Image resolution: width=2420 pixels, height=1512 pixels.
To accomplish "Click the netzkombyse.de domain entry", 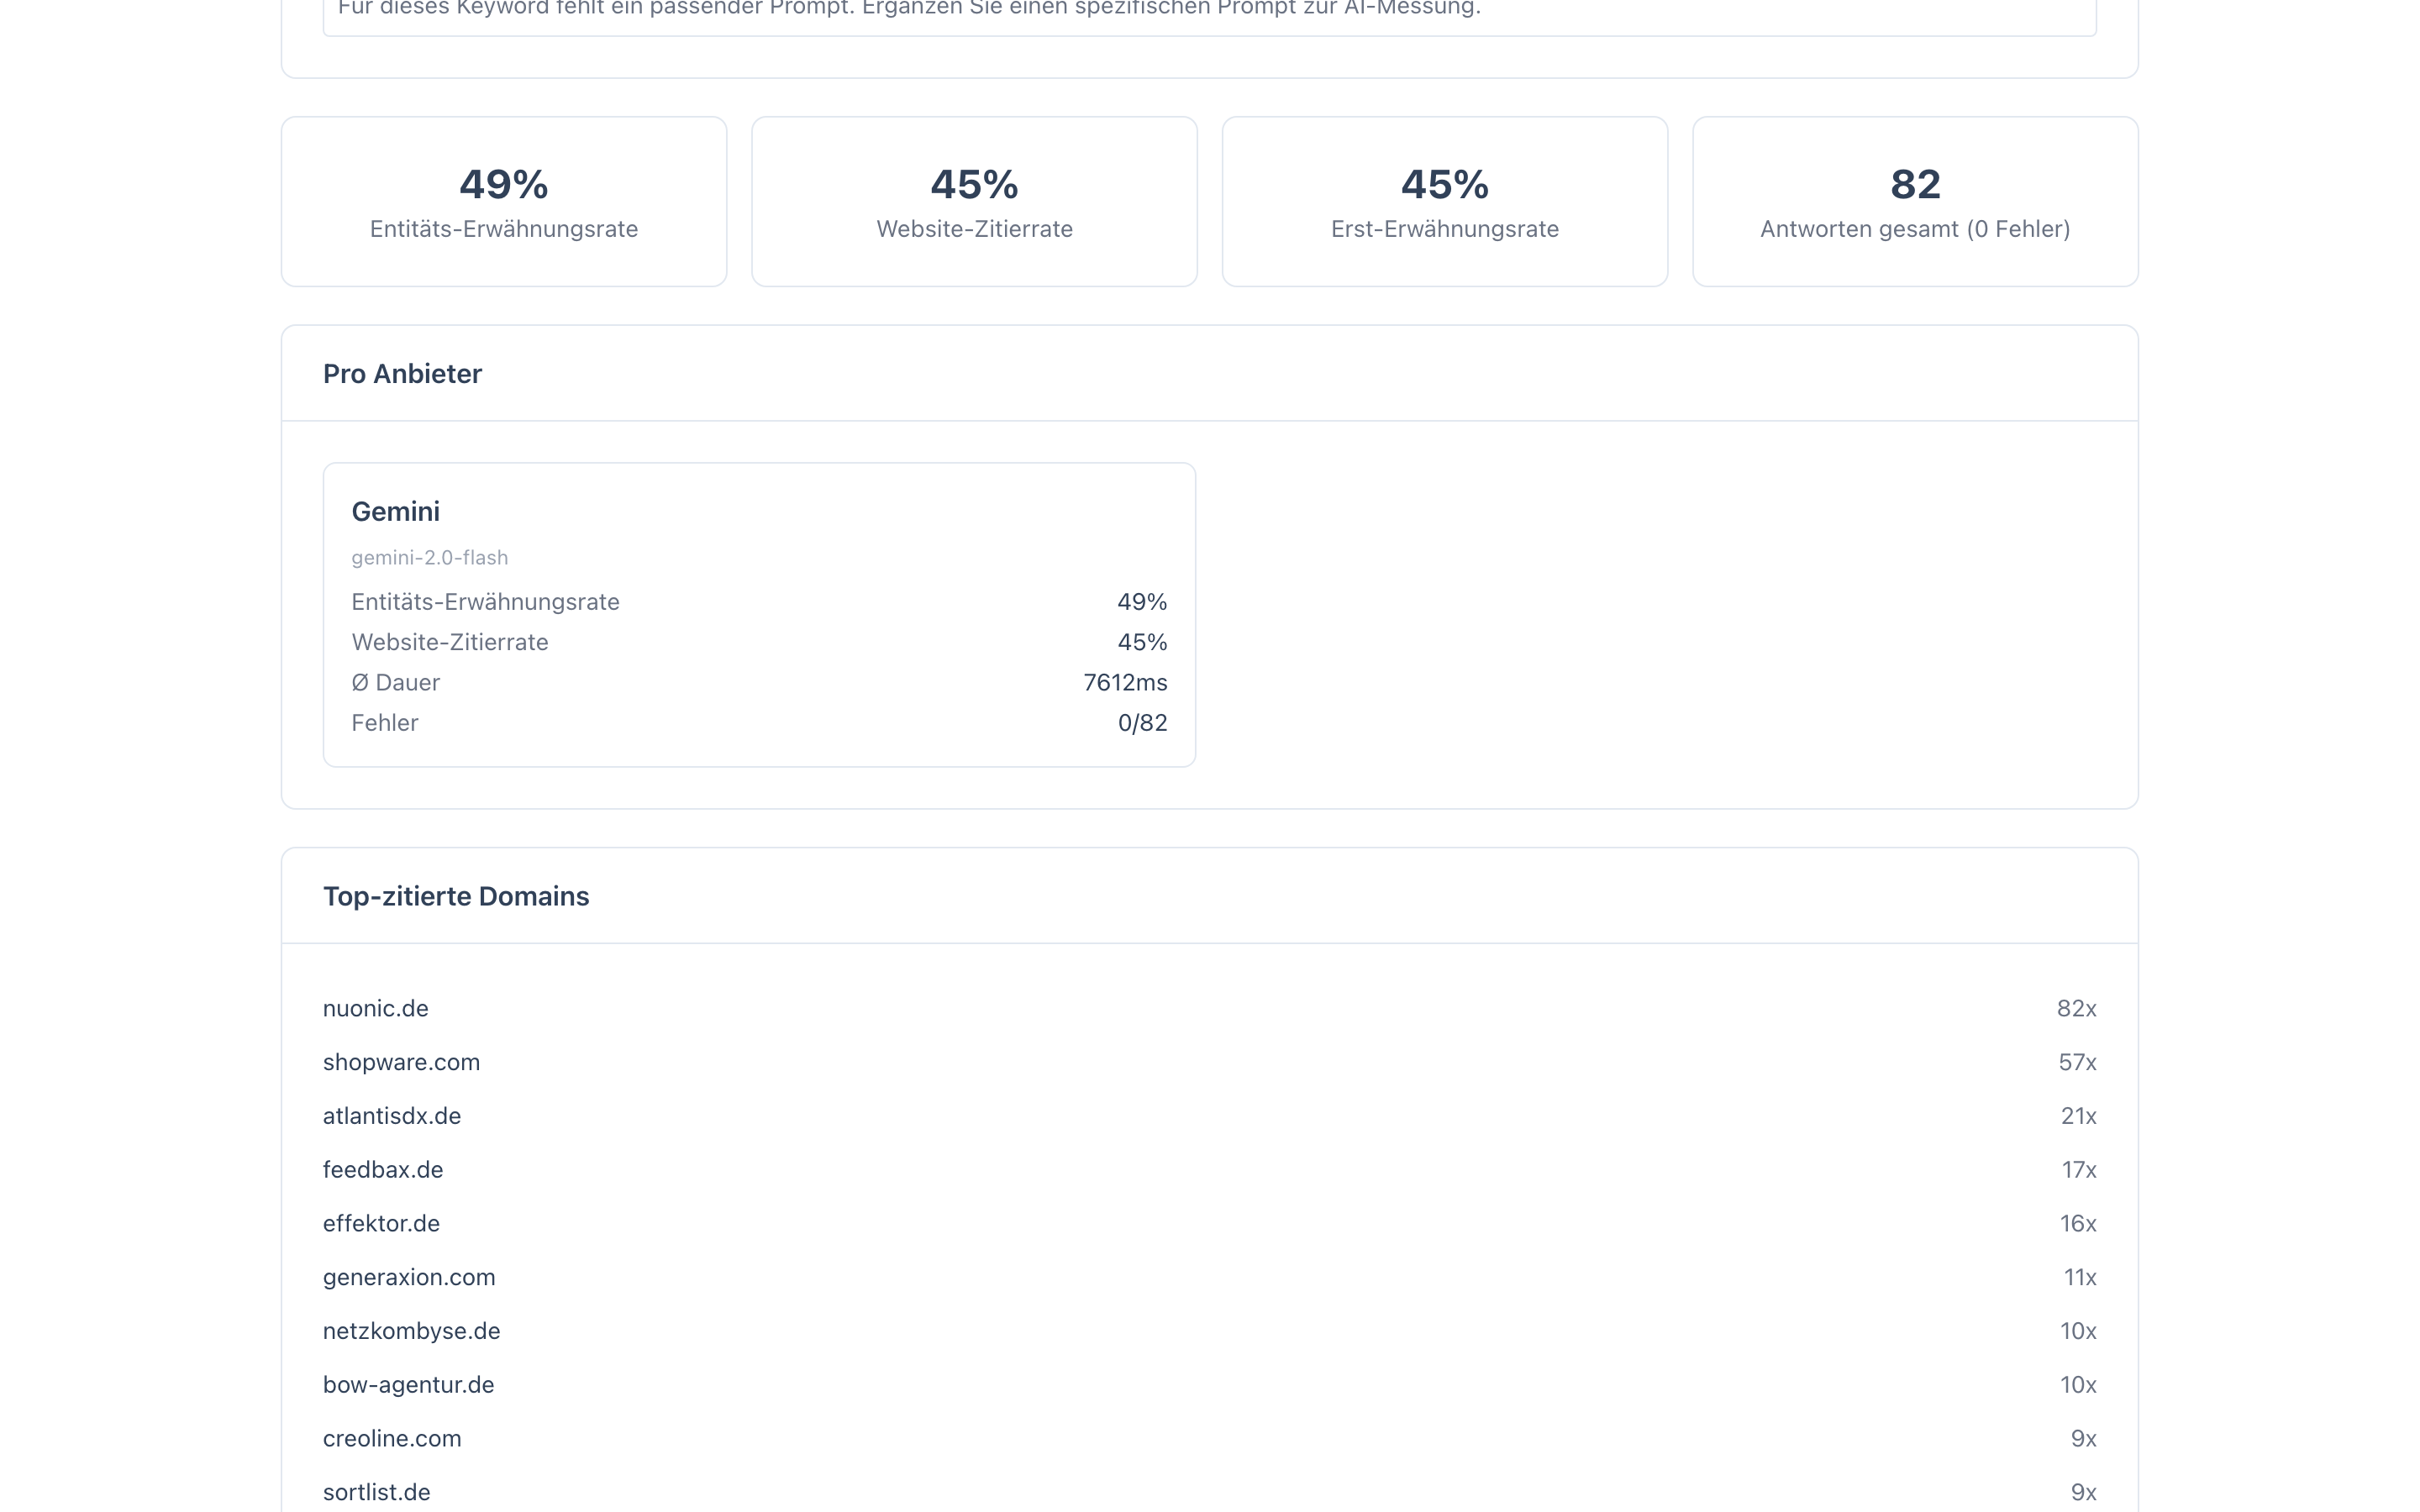I will click(x=411, y=1331).
